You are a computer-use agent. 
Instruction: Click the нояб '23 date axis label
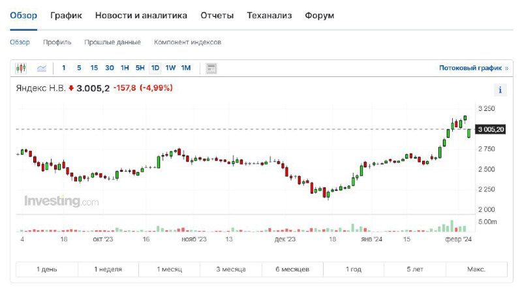pos(194,239)
